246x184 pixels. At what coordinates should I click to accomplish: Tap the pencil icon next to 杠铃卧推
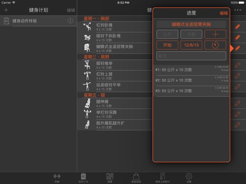tap(238, 27)
